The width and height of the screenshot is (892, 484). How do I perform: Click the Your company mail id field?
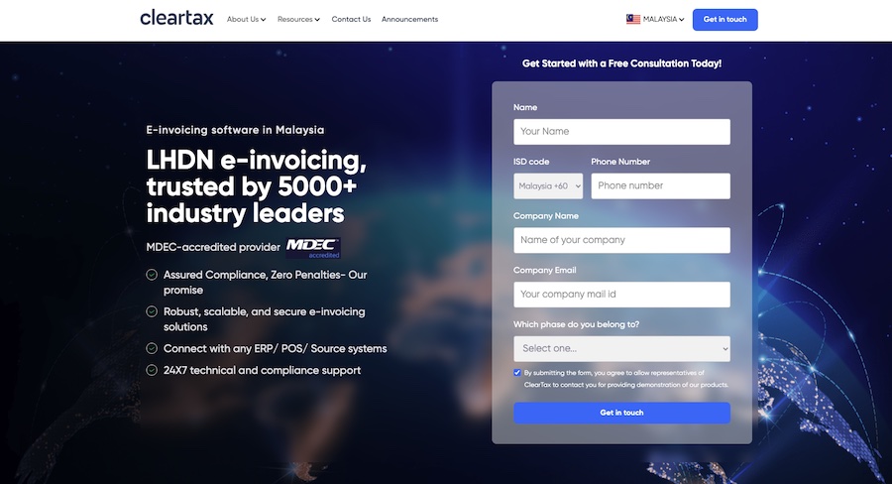[x=621, y=295]
